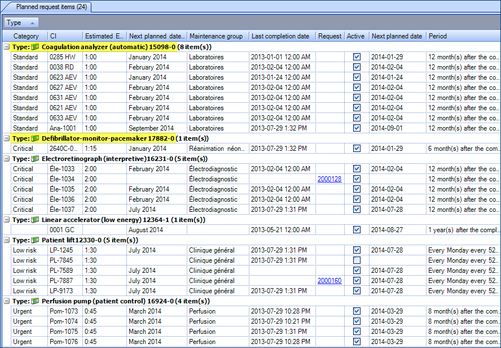
Task: Select the Pom-1075 CI cell
Action: coord(65,332)
